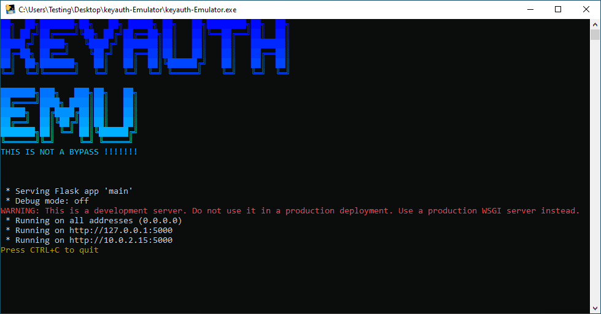Maximize the keyauth-Emulator console window
The height and width of the screenshot is (314, 601).
(x=558, y=10)
